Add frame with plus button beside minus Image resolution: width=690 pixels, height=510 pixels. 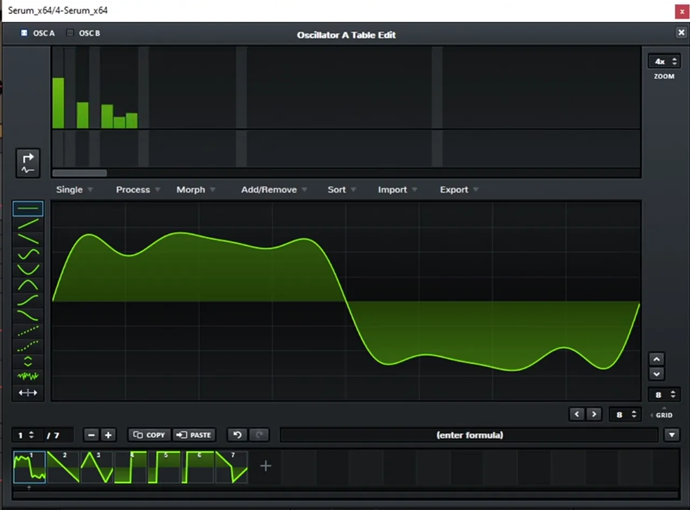point(108,435)
